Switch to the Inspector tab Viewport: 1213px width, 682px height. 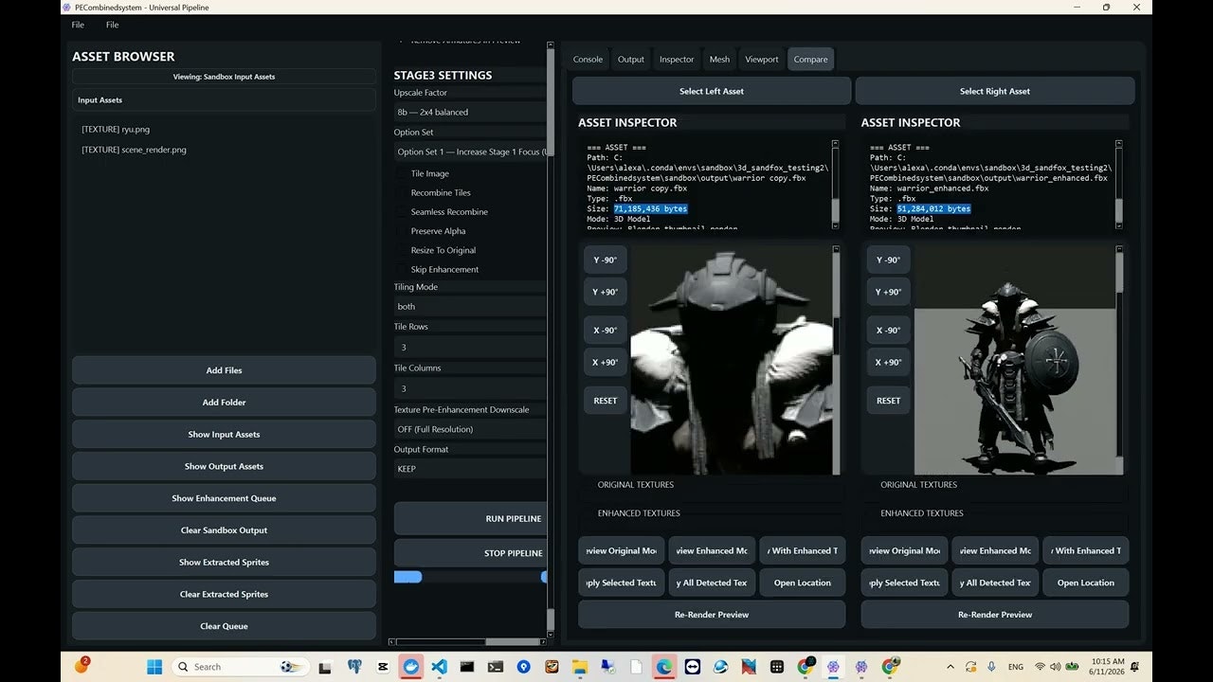[677, 59]
